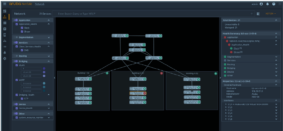Focus the search query input field
This screenshot has height=131, width=283.
click(x=154, y=14)
